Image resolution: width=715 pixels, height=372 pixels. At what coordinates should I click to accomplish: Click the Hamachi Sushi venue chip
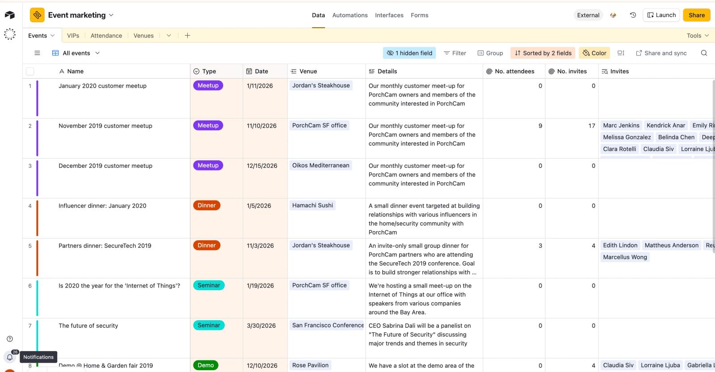coord(312,205)
